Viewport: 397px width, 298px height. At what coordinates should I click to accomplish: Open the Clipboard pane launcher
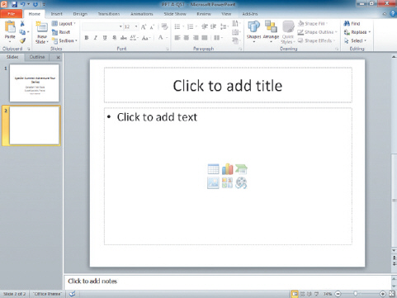[x=29, y=49]
